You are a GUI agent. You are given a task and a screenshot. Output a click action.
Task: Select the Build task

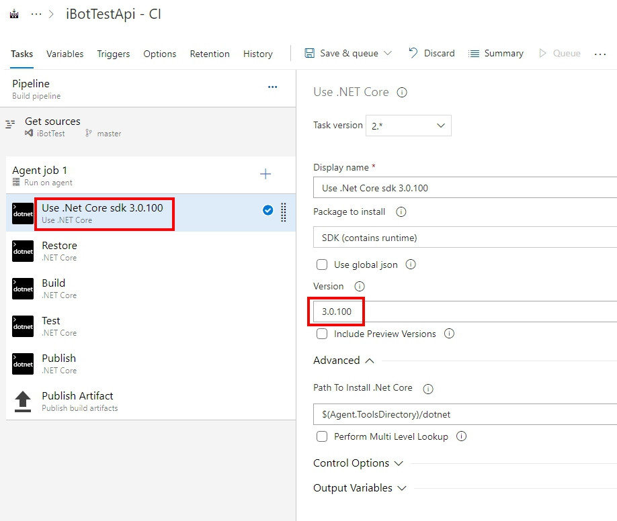[151, 288]
